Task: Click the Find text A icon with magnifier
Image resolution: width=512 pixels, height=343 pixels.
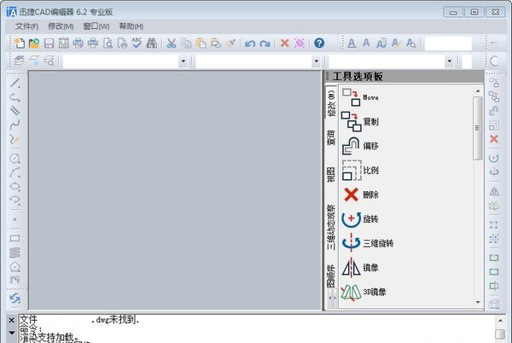Action: pyautogui.click(x=410, y=43)
